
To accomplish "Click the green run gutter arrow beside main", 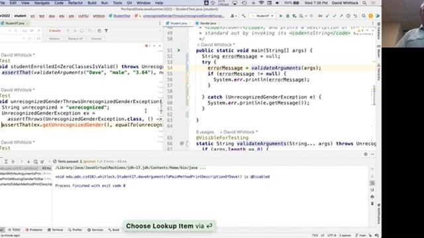I will click(x=179, y=50).
